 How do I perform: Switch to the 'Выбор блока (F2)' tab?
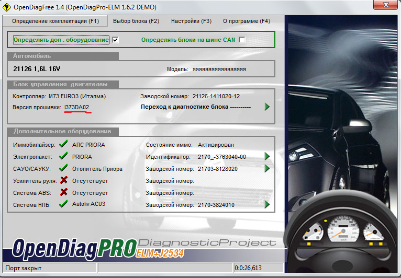(x=136, y=21)
